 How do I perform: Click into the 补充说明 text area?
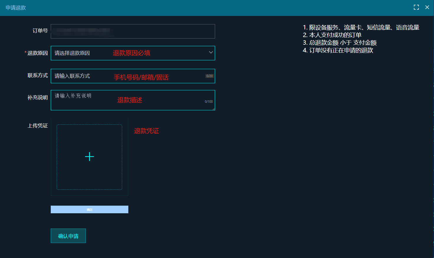click(x=133, y=100)
